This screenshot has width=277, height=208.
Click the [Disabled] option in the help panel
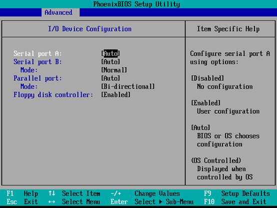click(x=207, y=78)
